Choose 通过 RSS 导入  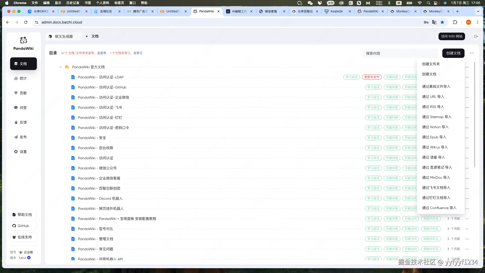point(441,107)
